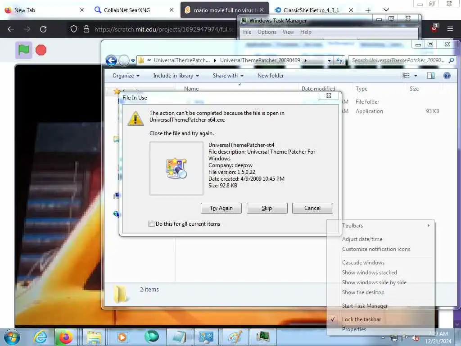The width and height of the screenshot is (461, 346).
Task: Open the 'Share with' dropdown
Action: [x=228, y=76]
